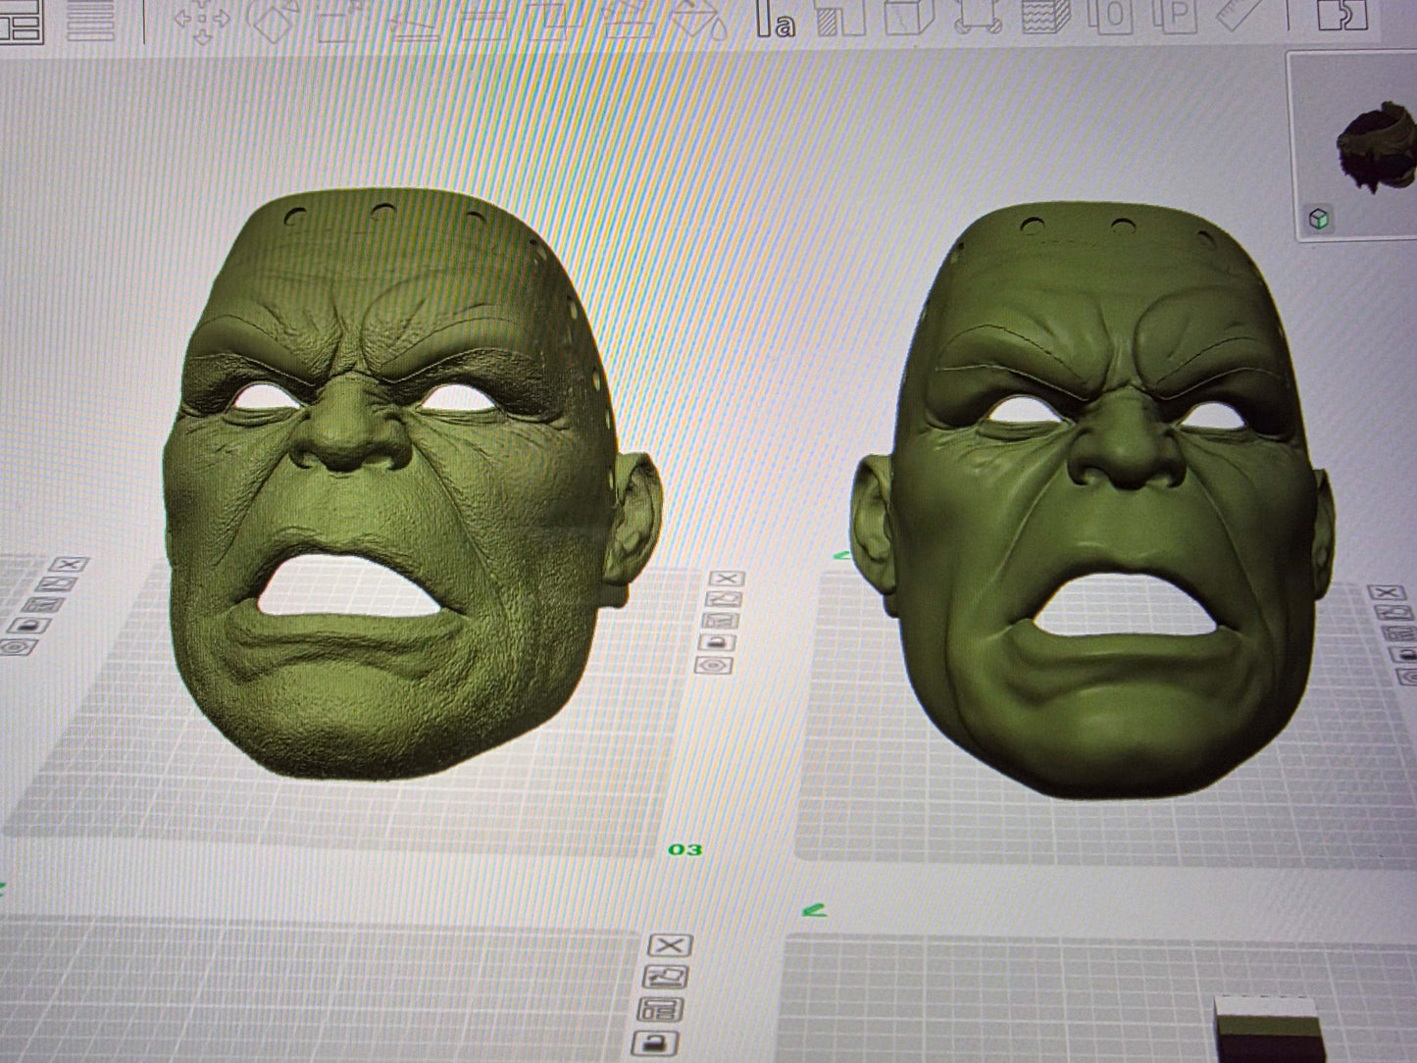Open the Text shape tool marked 'a'

point(775,19)
